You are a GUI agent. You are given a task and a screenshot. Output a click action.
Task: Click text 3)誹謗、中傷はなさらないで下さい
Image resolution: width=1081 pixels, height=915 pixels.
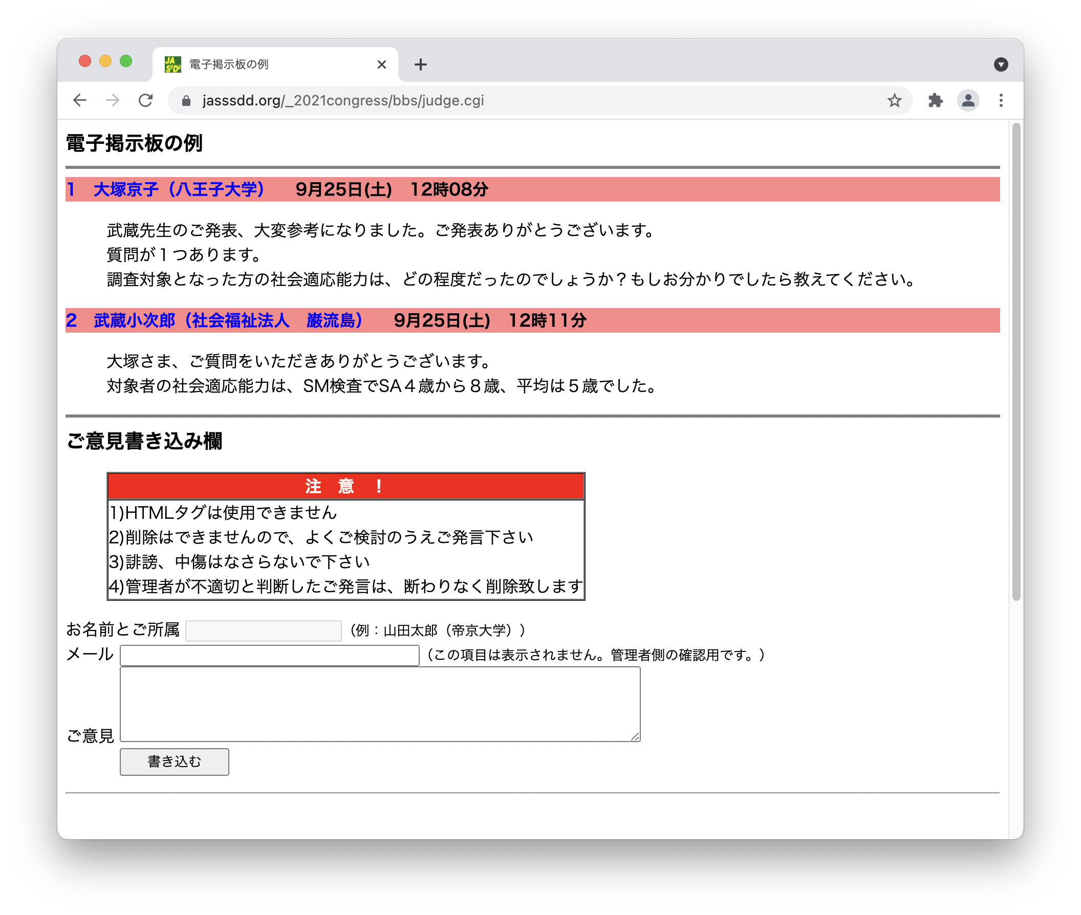coord(239,562)
